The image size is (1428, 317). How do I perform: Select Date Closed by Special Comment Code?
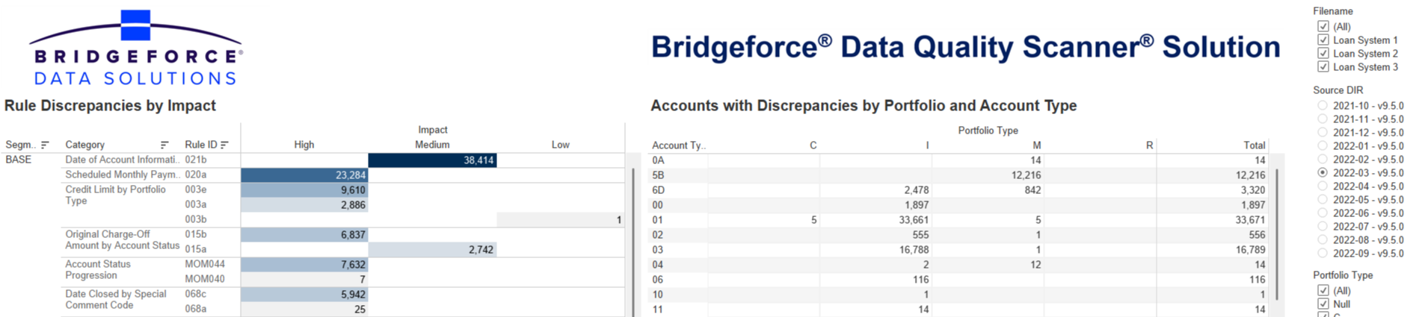[116, 299]
